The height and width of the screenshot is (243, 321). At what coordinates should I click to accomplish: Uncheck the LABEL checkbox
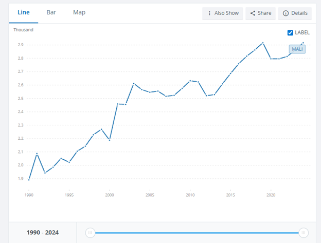(290, 32)
